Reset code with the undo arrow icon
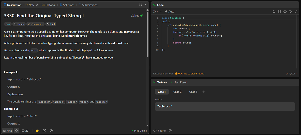 click(291, 12)
